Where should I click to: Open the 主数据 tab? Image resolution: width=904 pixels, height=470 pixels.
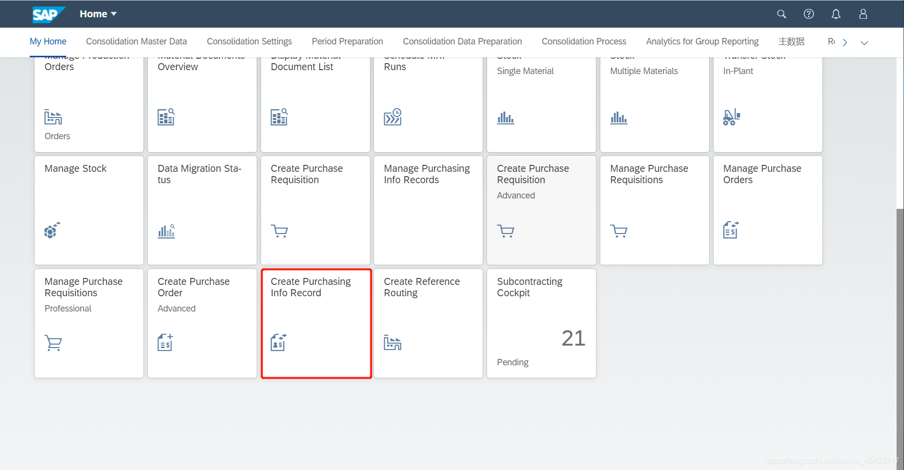pos(791,41)
